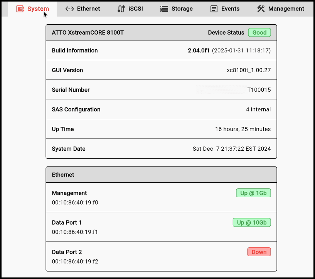Click the red Down status badge
315x279 pixels.
tap(259, 252)
